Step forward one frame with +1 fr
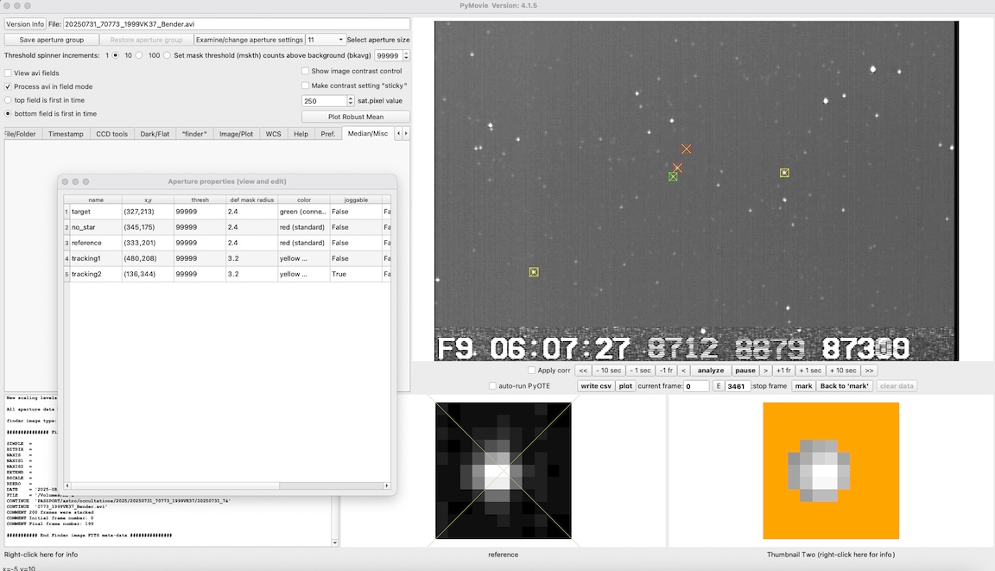The image size is (995, 571). (x=783, y=371)
